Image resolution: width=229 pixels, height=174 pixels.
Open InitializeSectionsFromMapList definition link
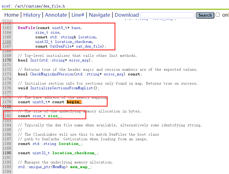click(x=61, y=88)
